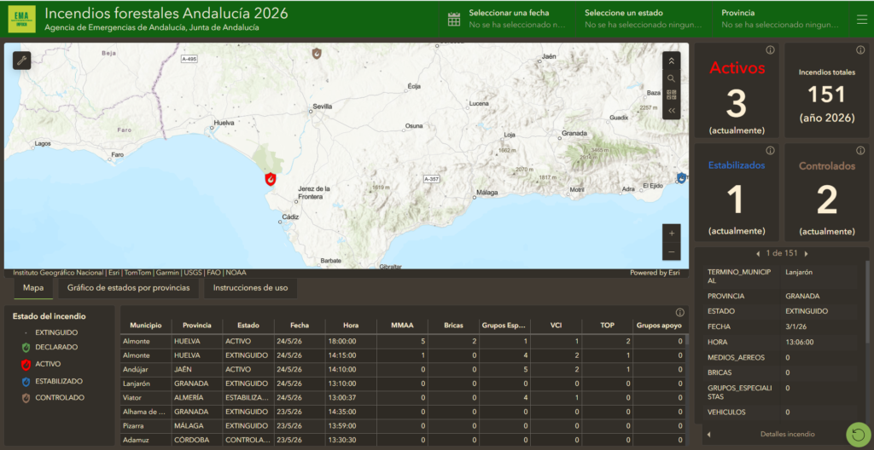Image resolution: width=874 pixels, height=450 pixels.
Task: Switch to Instrucciones de uso tab
Action: 250,288
